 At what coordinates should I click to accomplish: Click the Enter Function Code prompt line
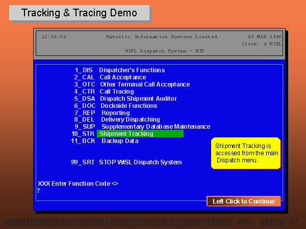coord(78,184)
